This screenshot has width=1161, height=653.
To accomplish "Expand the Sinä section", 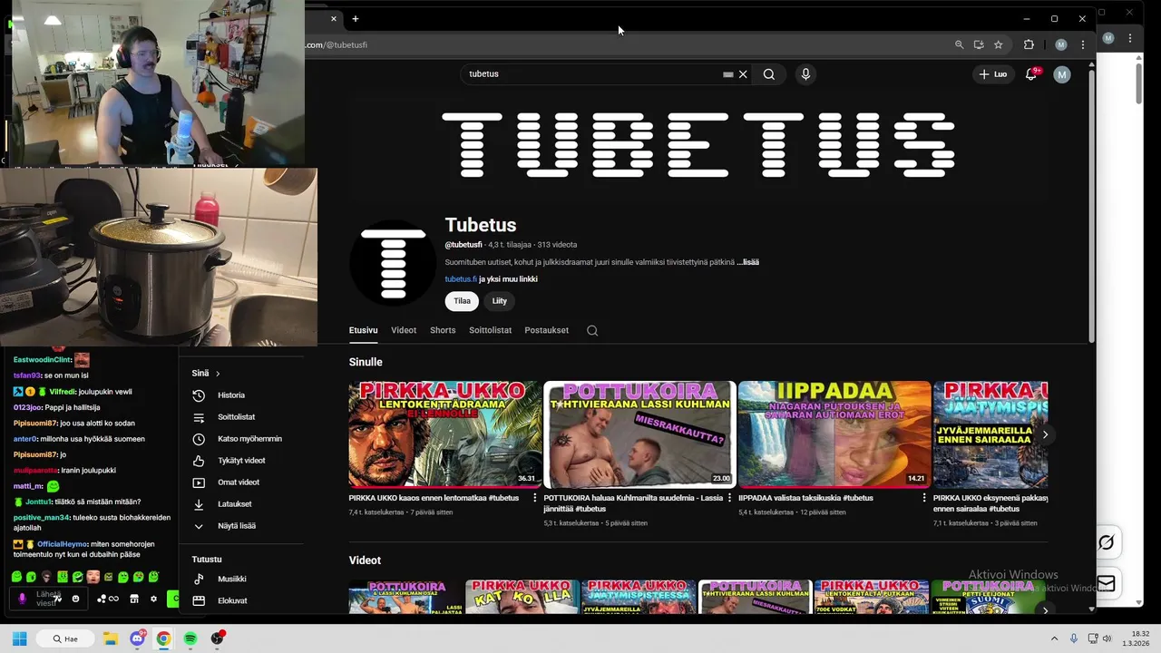I will point(206,373).
